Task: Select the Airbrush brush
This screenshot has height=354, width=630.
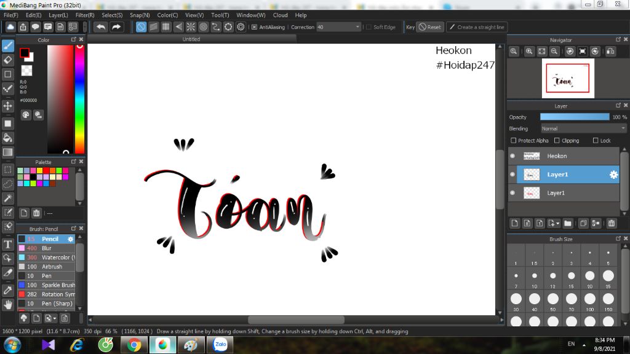Action: (x=47, y=267)
